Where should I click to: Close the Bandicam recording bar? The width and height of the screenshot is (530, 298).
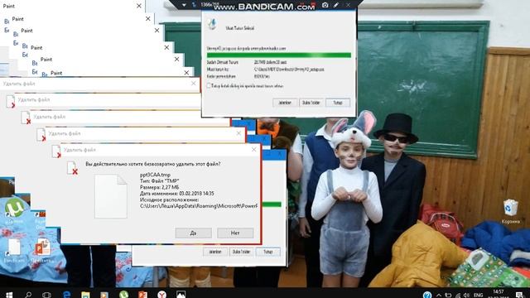pyautogui.click(x=348, y=5)
